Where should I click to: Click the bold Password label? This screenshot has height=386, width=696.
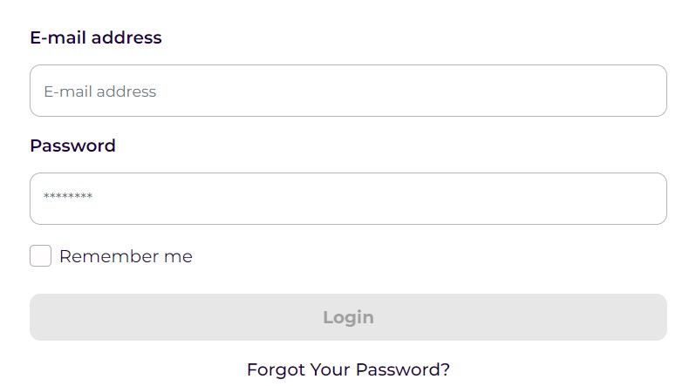72,146
